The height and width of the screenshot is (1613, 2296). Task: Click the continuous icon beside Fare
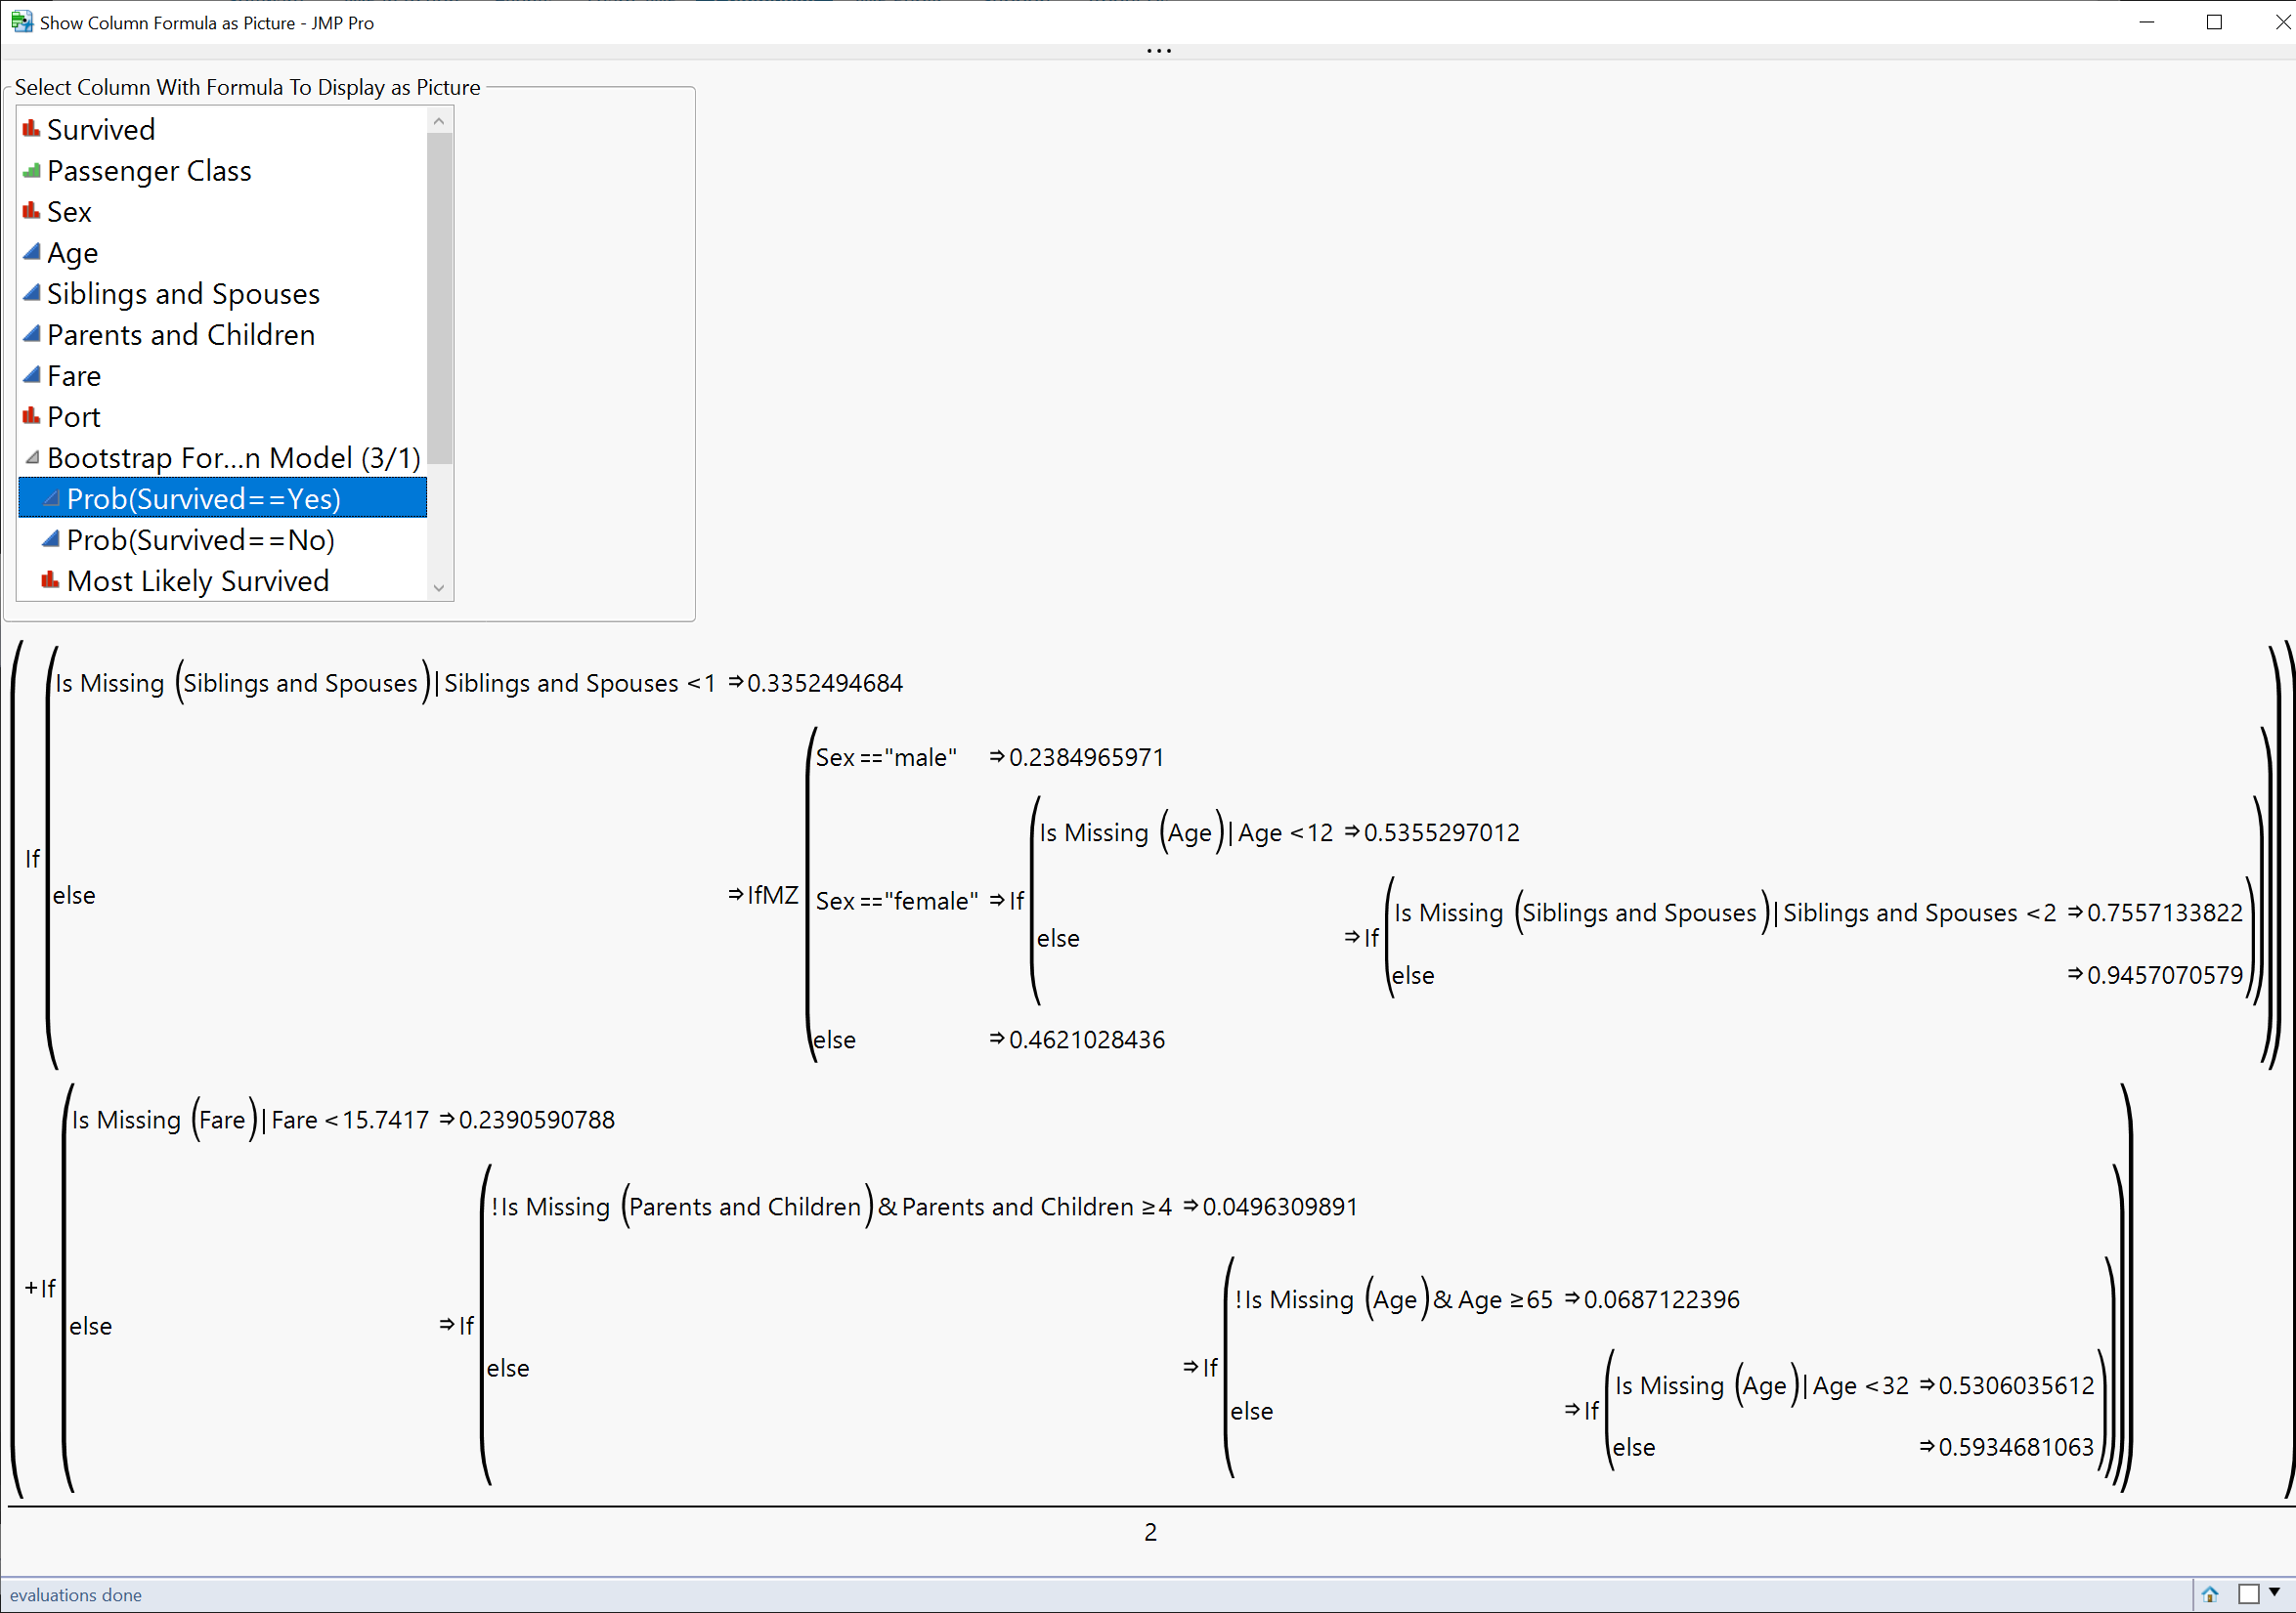[x=31, y=375]
